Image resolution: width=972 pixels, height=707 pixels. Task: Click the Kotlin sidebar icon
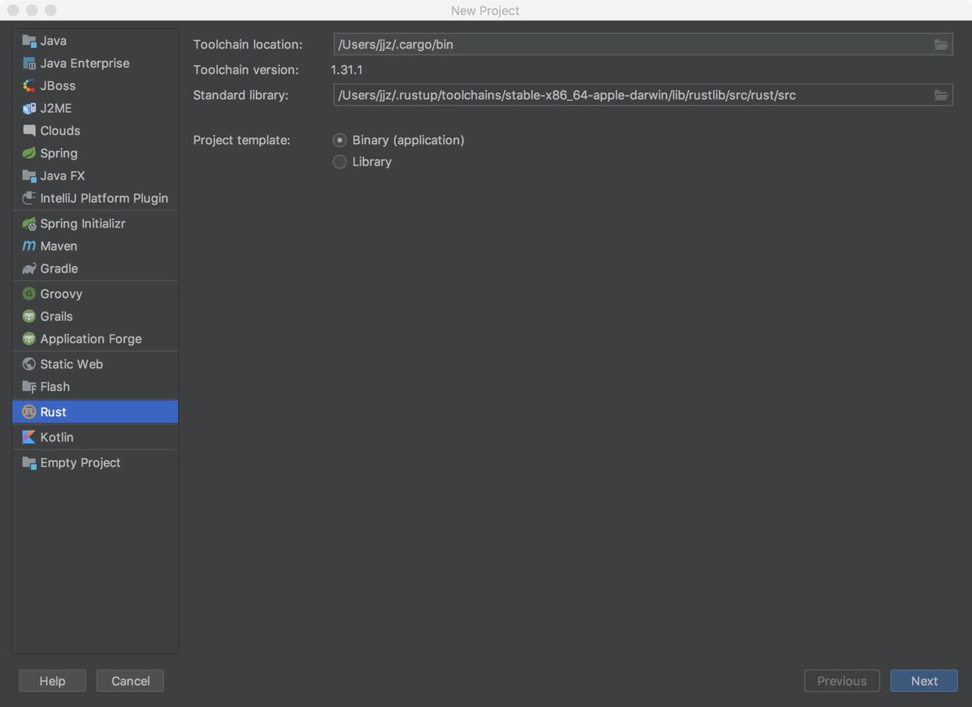pyautogui.click(x=29, y=437)
